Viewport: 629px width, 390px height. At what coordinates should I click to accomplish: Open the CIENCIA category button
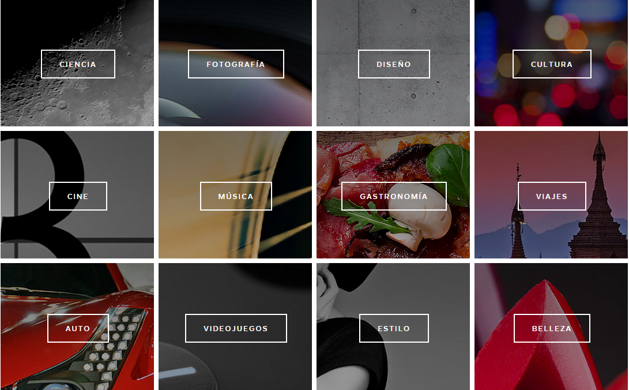(x=78, y=64)
